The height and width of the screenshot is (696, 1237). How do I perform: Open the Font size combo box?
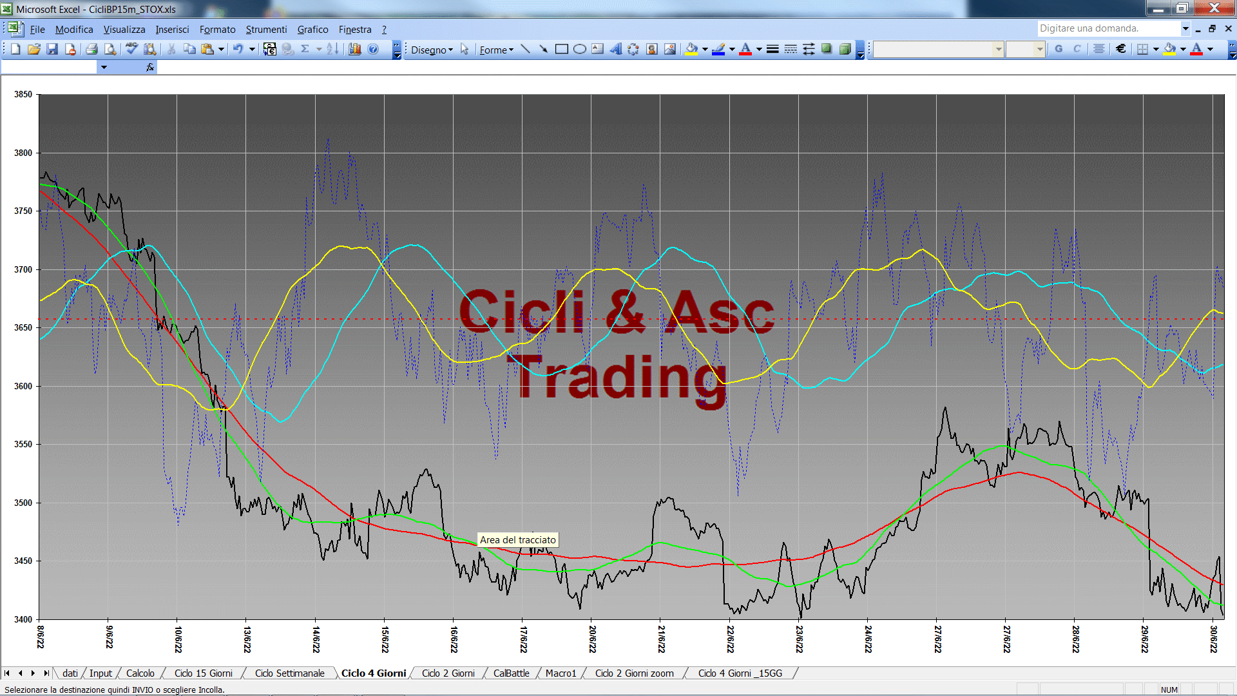[1025, 49]
